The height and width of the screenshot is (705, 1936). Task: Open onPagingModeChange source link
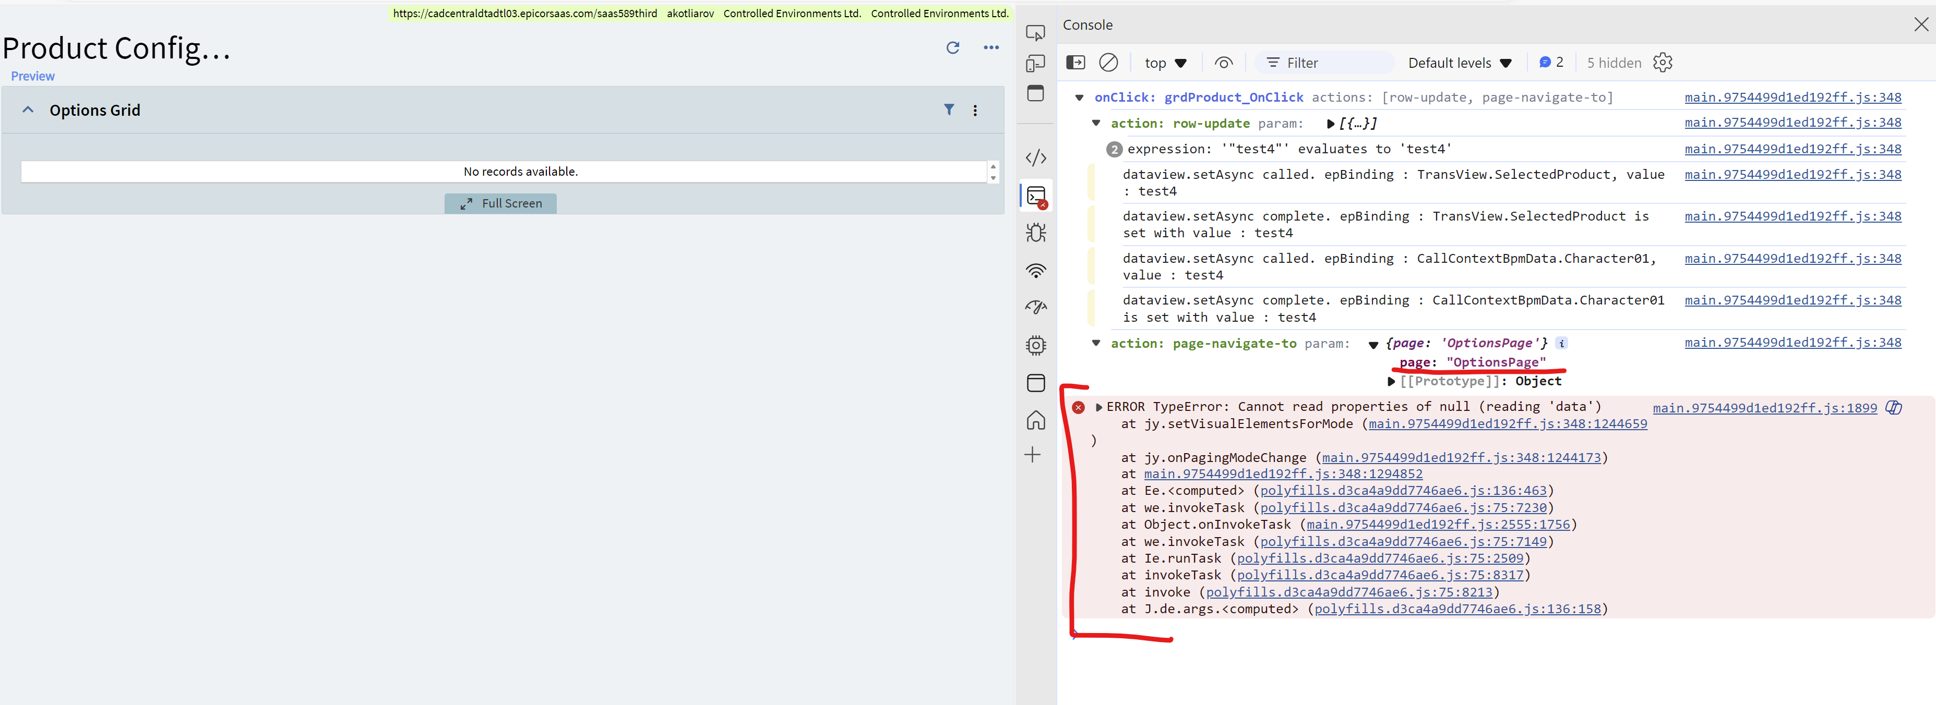(x=1461, y=458)
